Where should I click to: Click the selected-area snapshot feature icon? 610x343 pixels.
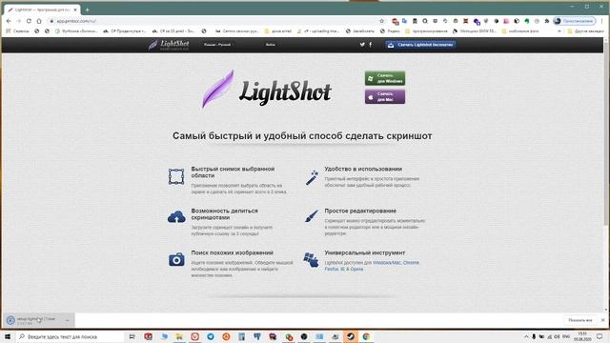pos(176,176)
